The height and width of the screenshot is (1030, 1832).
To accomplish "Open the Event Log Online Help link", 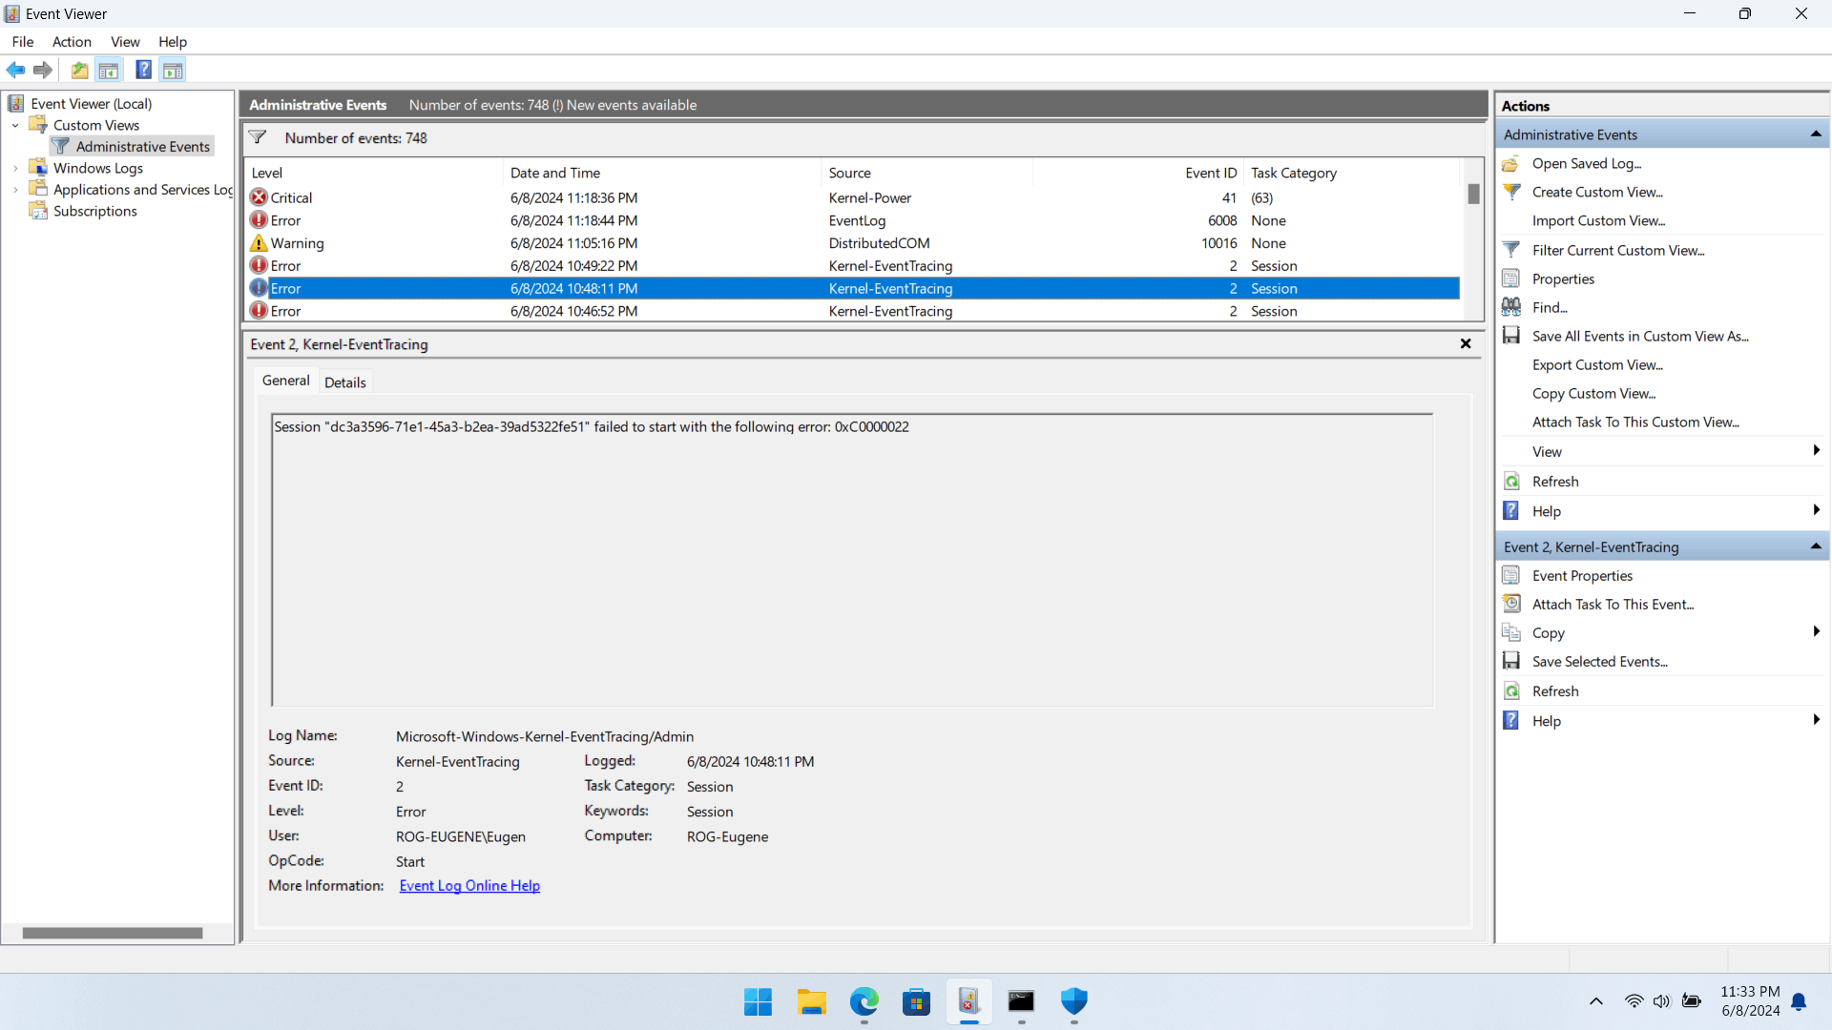I will point(469,886).
